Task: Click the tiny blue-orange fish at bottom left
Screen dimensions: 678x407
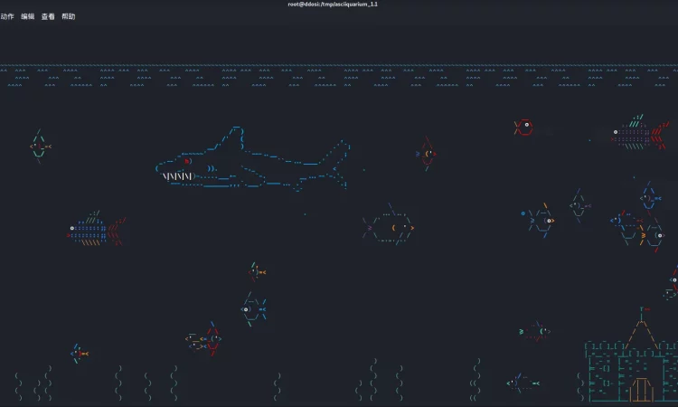Action: tap(79, 353)
